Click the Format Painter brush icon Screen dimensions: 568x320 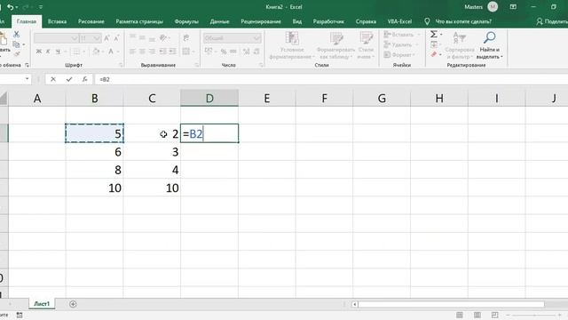17,54
